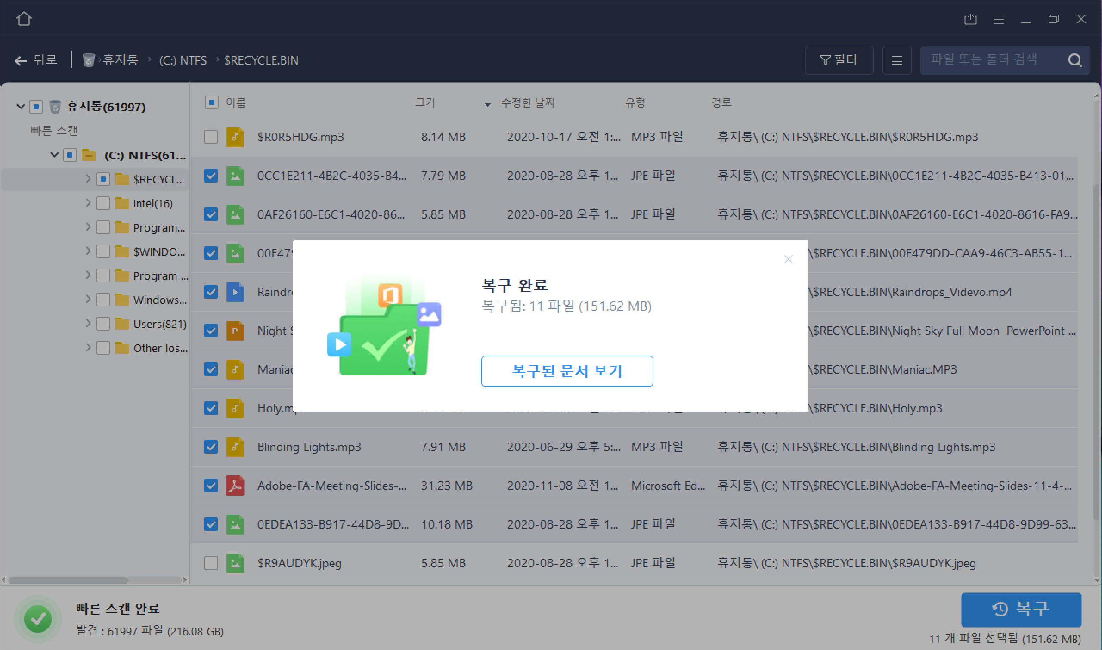This screenshot has width=1102, height=650.
Task: Click the PDF icon for Adobe-FA-Meeting-Slides
Action: [235, 485]
